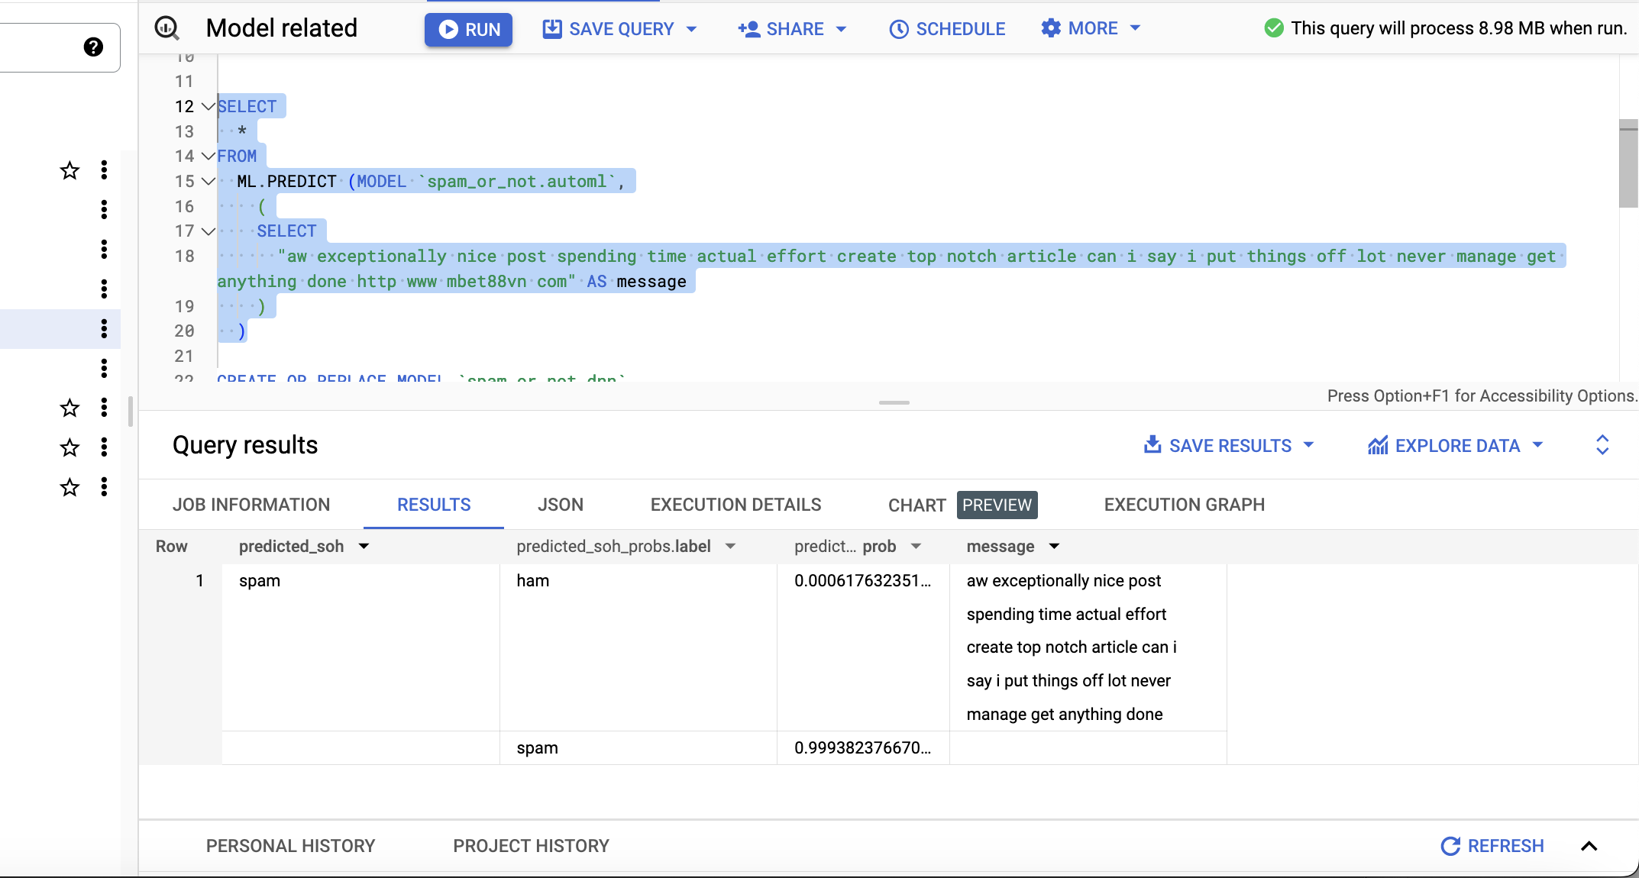Click SAVE RESULTS download icon
The height and width of the screenshot is (878, 1639).
(1152, 444)
